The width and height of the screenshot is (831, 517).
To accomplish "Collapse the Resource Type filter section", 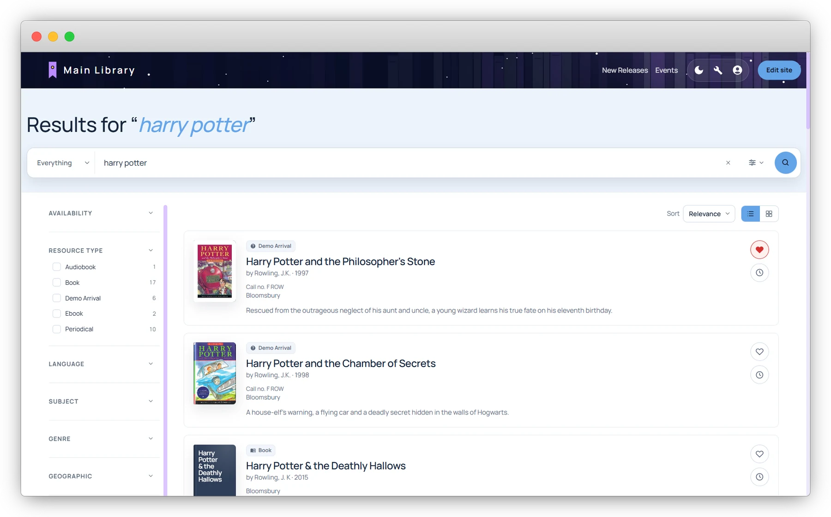I will (101, 251).
